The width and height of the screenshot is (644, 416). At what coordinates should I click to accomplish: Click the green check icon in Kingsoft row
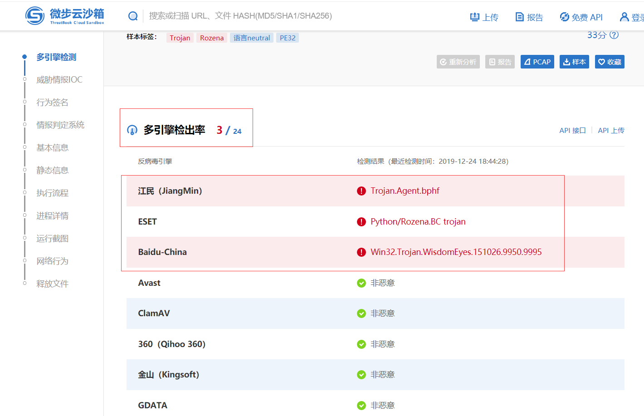361,375
